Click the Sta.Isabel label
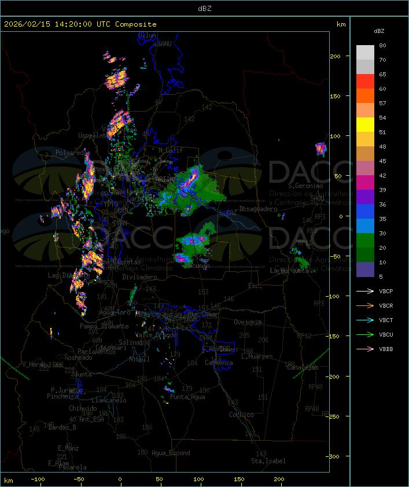Image resolution: width=409 pixels, height=487 pixels. (x=268, y=461)
